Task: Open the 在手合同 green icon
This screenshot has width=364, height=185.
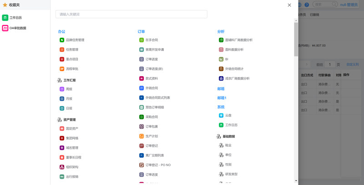Action: coord(142,40)
